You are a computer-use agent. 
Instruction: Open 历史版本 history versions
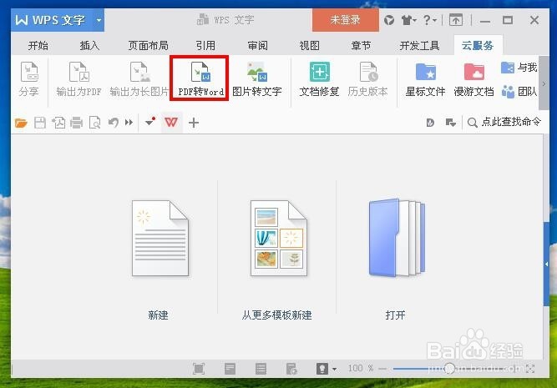click(x=368, y=78)
